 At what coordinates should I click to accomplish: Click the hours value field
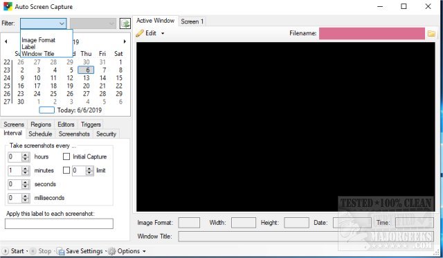[x=15, y=157]
